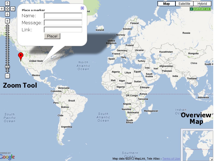Viewport: 214px width, 161px height.
Task: Focus the Message input field
Action: pyautogui.click(x=63, y=23)
